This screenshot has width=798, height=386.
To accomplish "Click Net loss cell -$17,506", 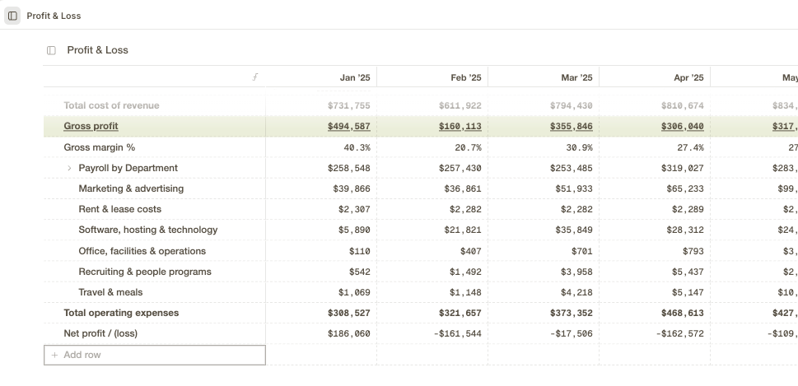I will tap(572, 333).
